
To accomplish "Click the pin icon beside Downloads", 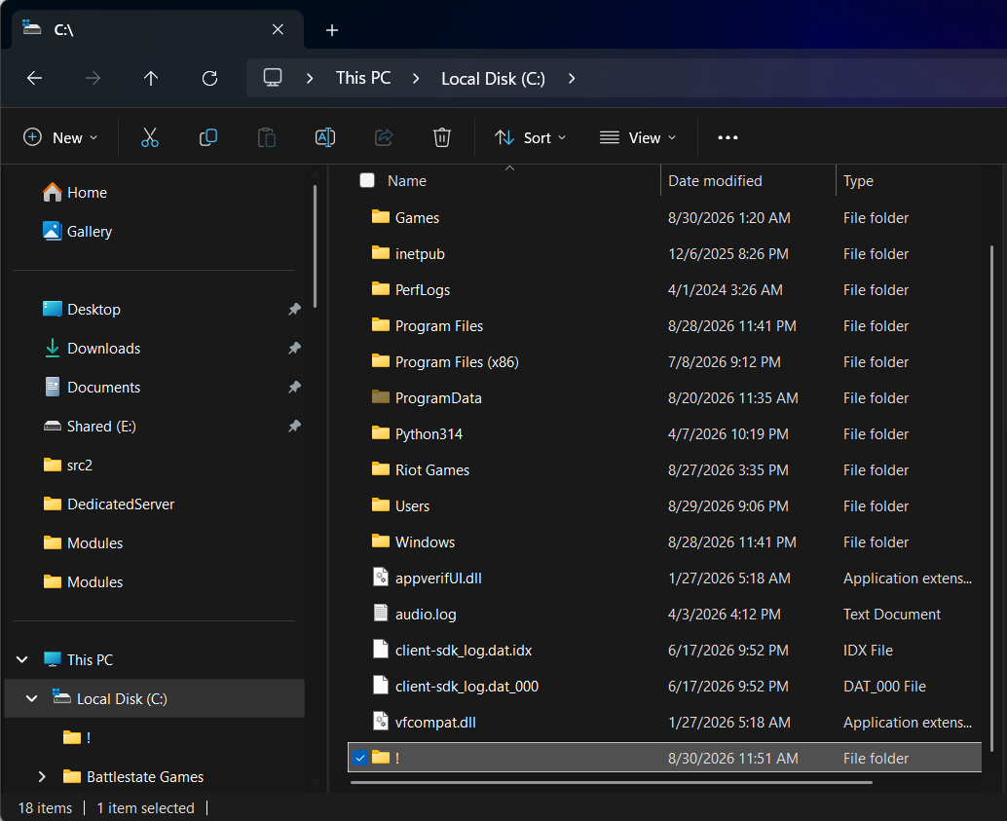I will [x=294, y=349].
